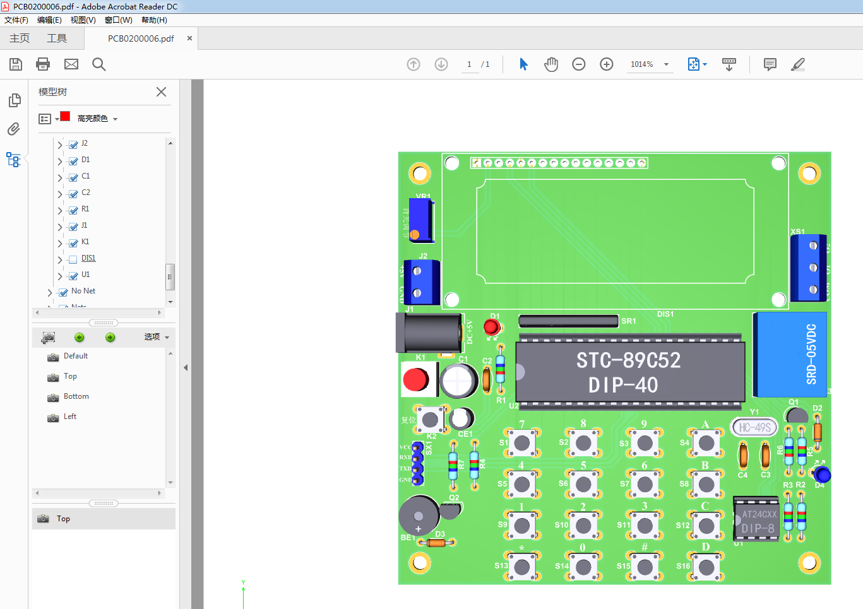Toggle the J1 component checkbox
This screenshot has height=609, width=863.
(x=73, y=227)
